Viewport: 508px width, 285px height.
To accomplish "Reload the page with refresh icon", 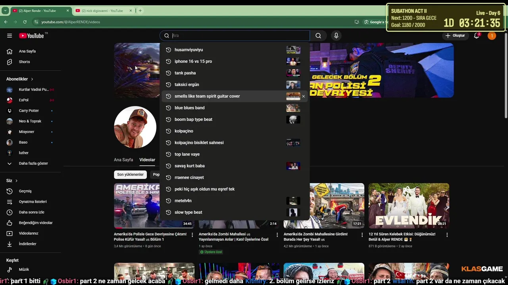I will coord(25,22).
